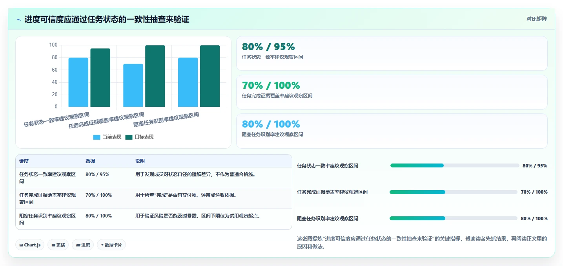The width and height of the screenshot is (563, 266).
Task: Select the 数据卡片 tag chip
Action: click(x=111, y=245)
